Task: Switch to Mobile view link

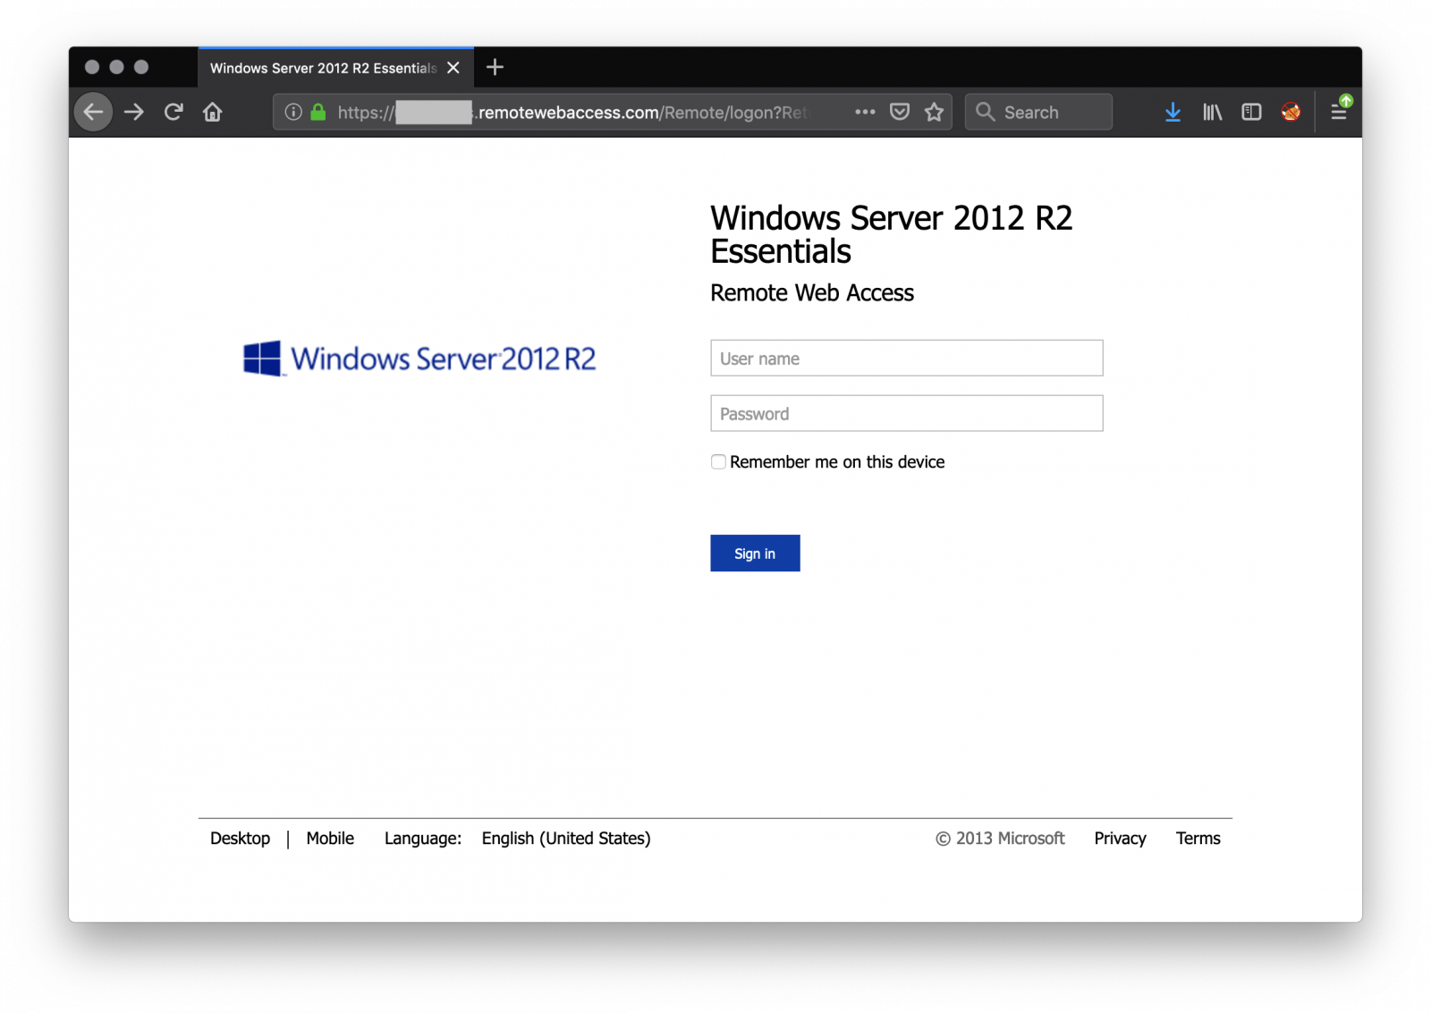Action: point(330,839)
